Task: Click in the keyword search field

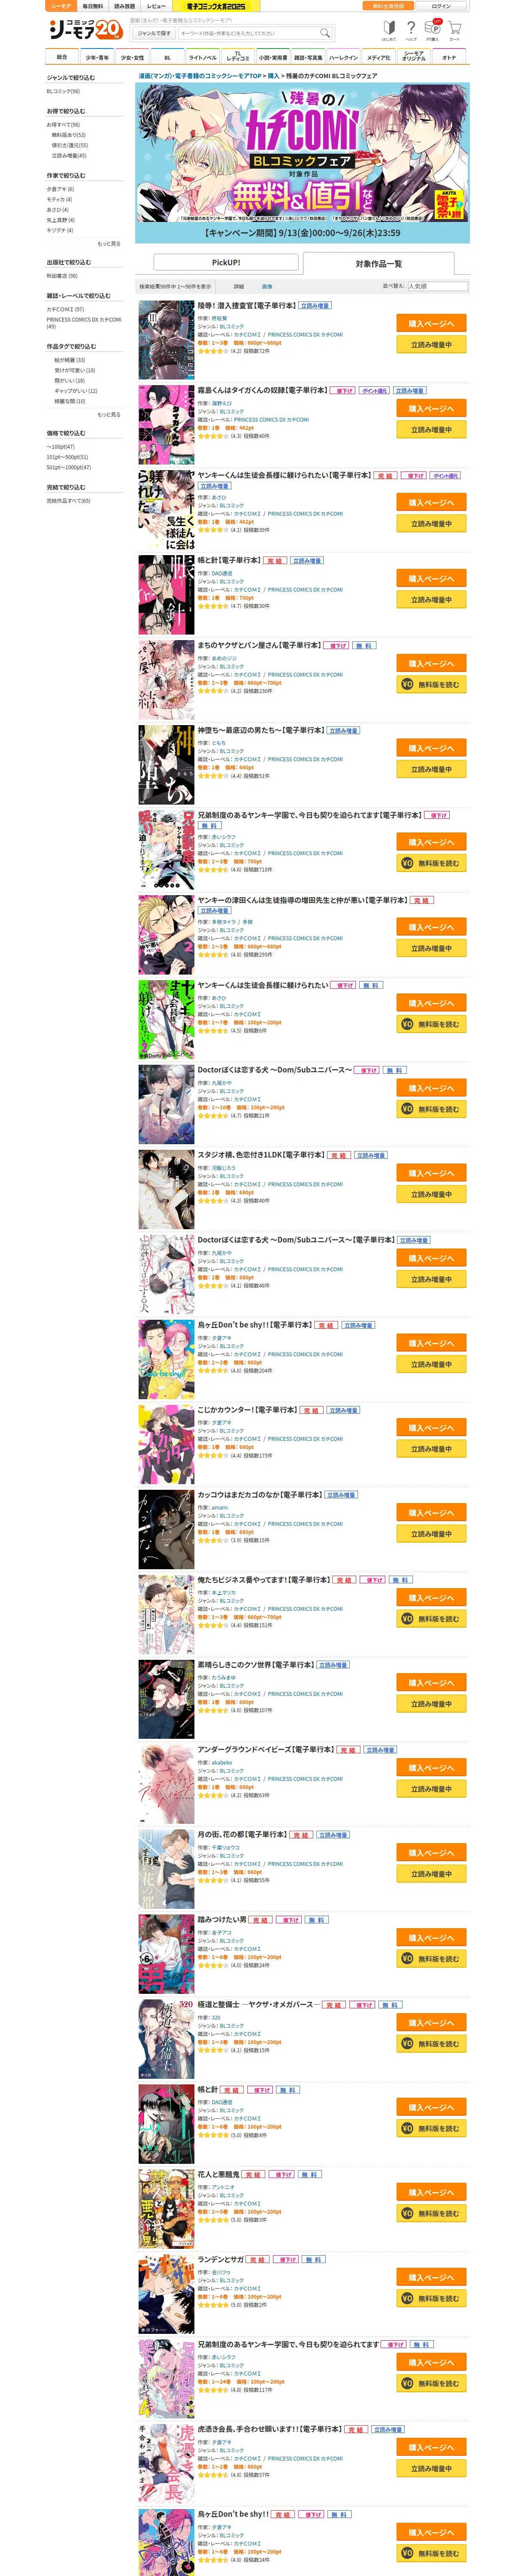Action: (x=248, y=33)
